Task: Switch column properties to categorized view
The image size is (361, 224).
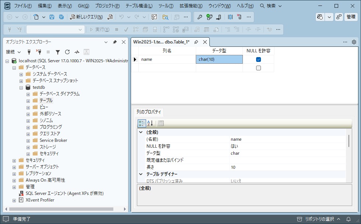Action: pyautogui.click(x=142, y=123)
